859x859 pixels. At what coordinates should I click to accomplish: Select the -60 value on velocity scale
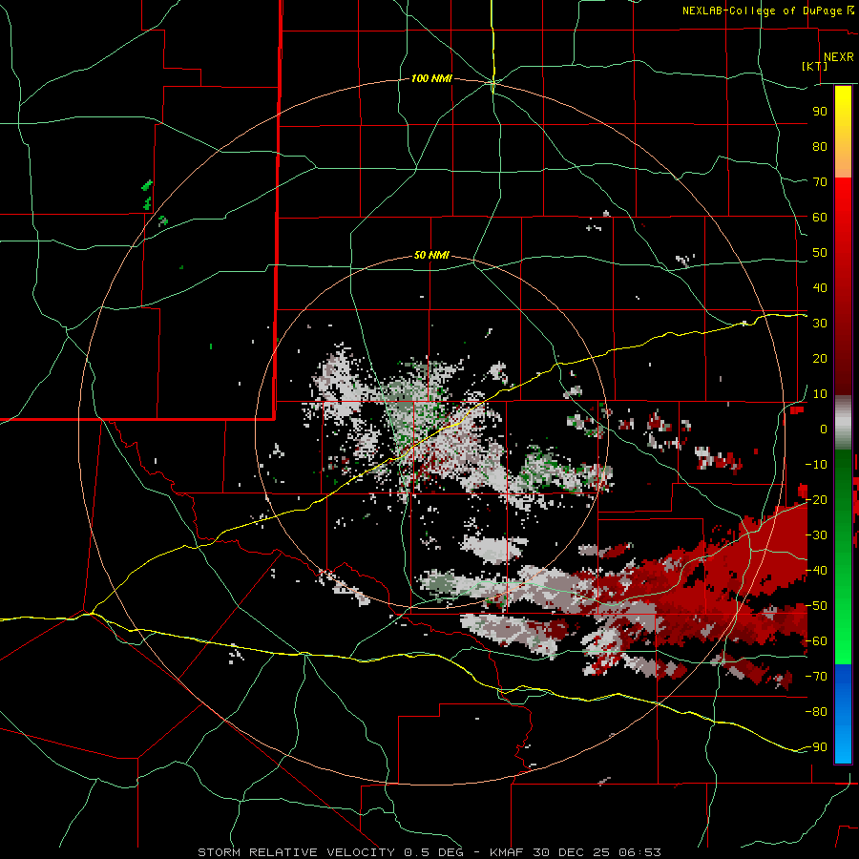(x=816, y=641)
